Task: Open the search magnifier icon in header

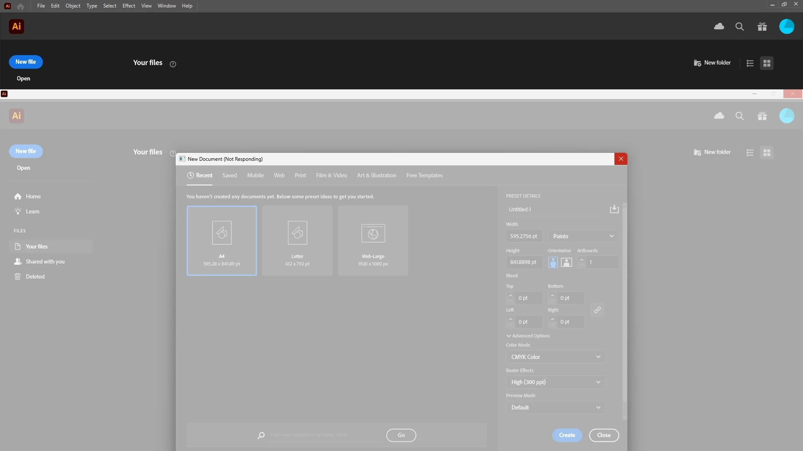Action: [x=739, y=27]
